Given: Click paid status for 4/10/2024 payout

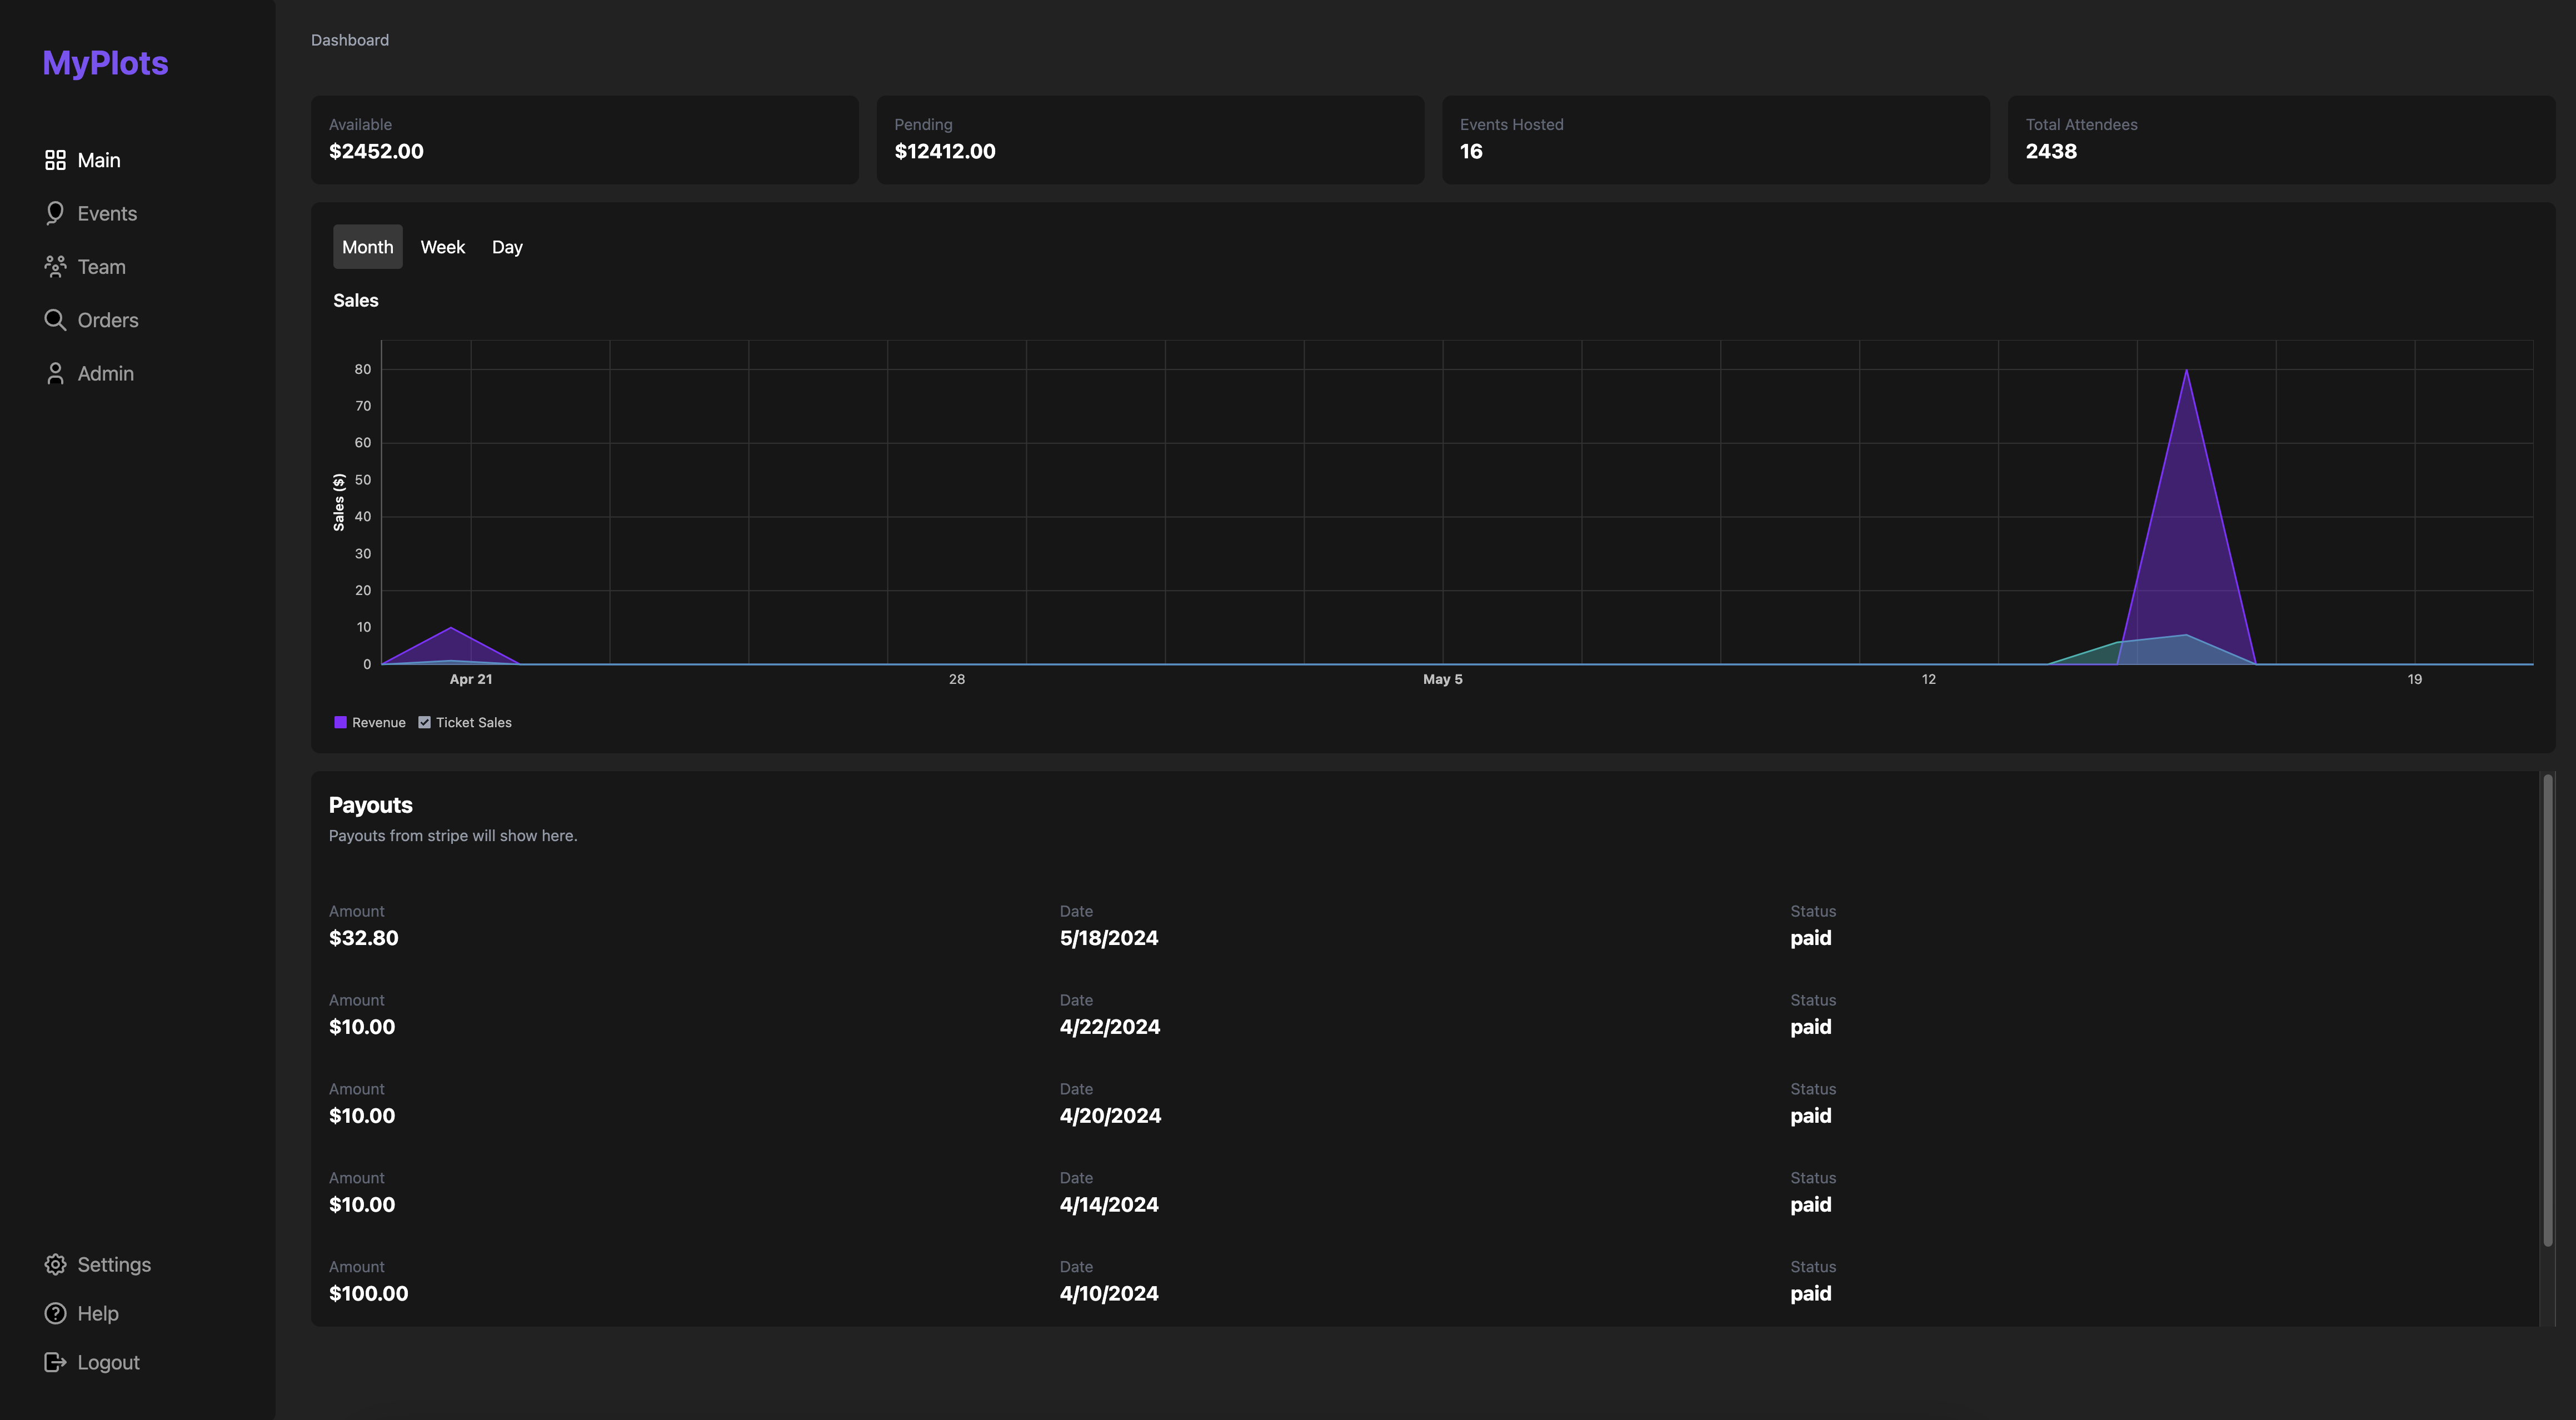Looking at the screenshot, I should (1811, 1293).
